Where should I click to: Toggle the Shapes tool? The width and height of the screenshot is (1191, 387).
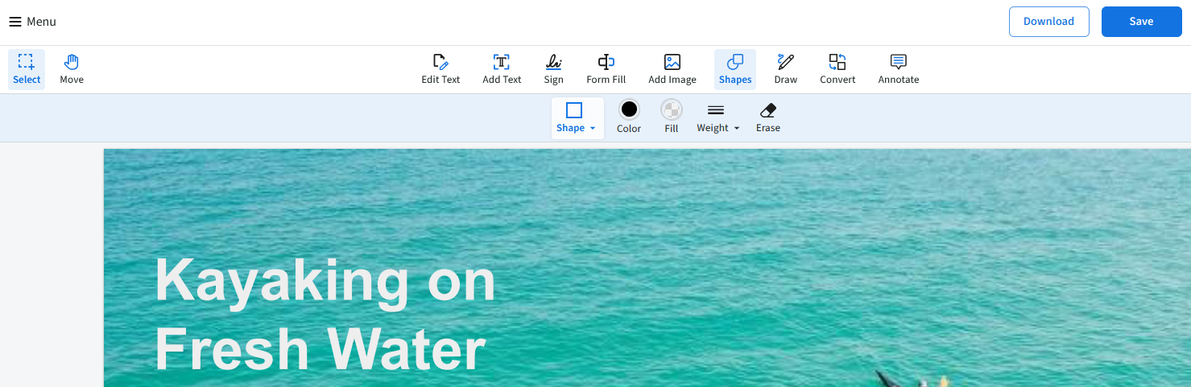click(x=735, y=69)
